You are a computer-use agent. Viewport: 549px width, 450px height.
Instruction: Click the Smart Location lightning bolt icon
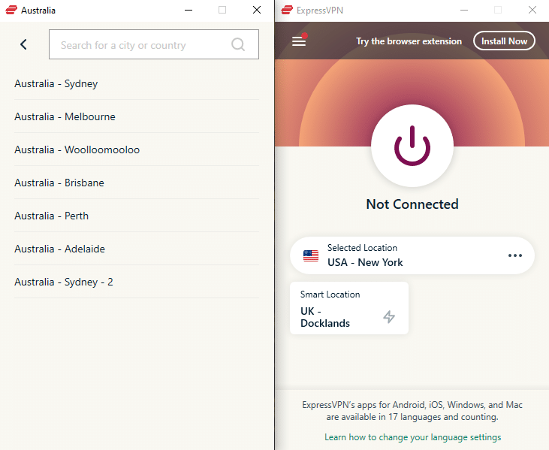(388, 316)
